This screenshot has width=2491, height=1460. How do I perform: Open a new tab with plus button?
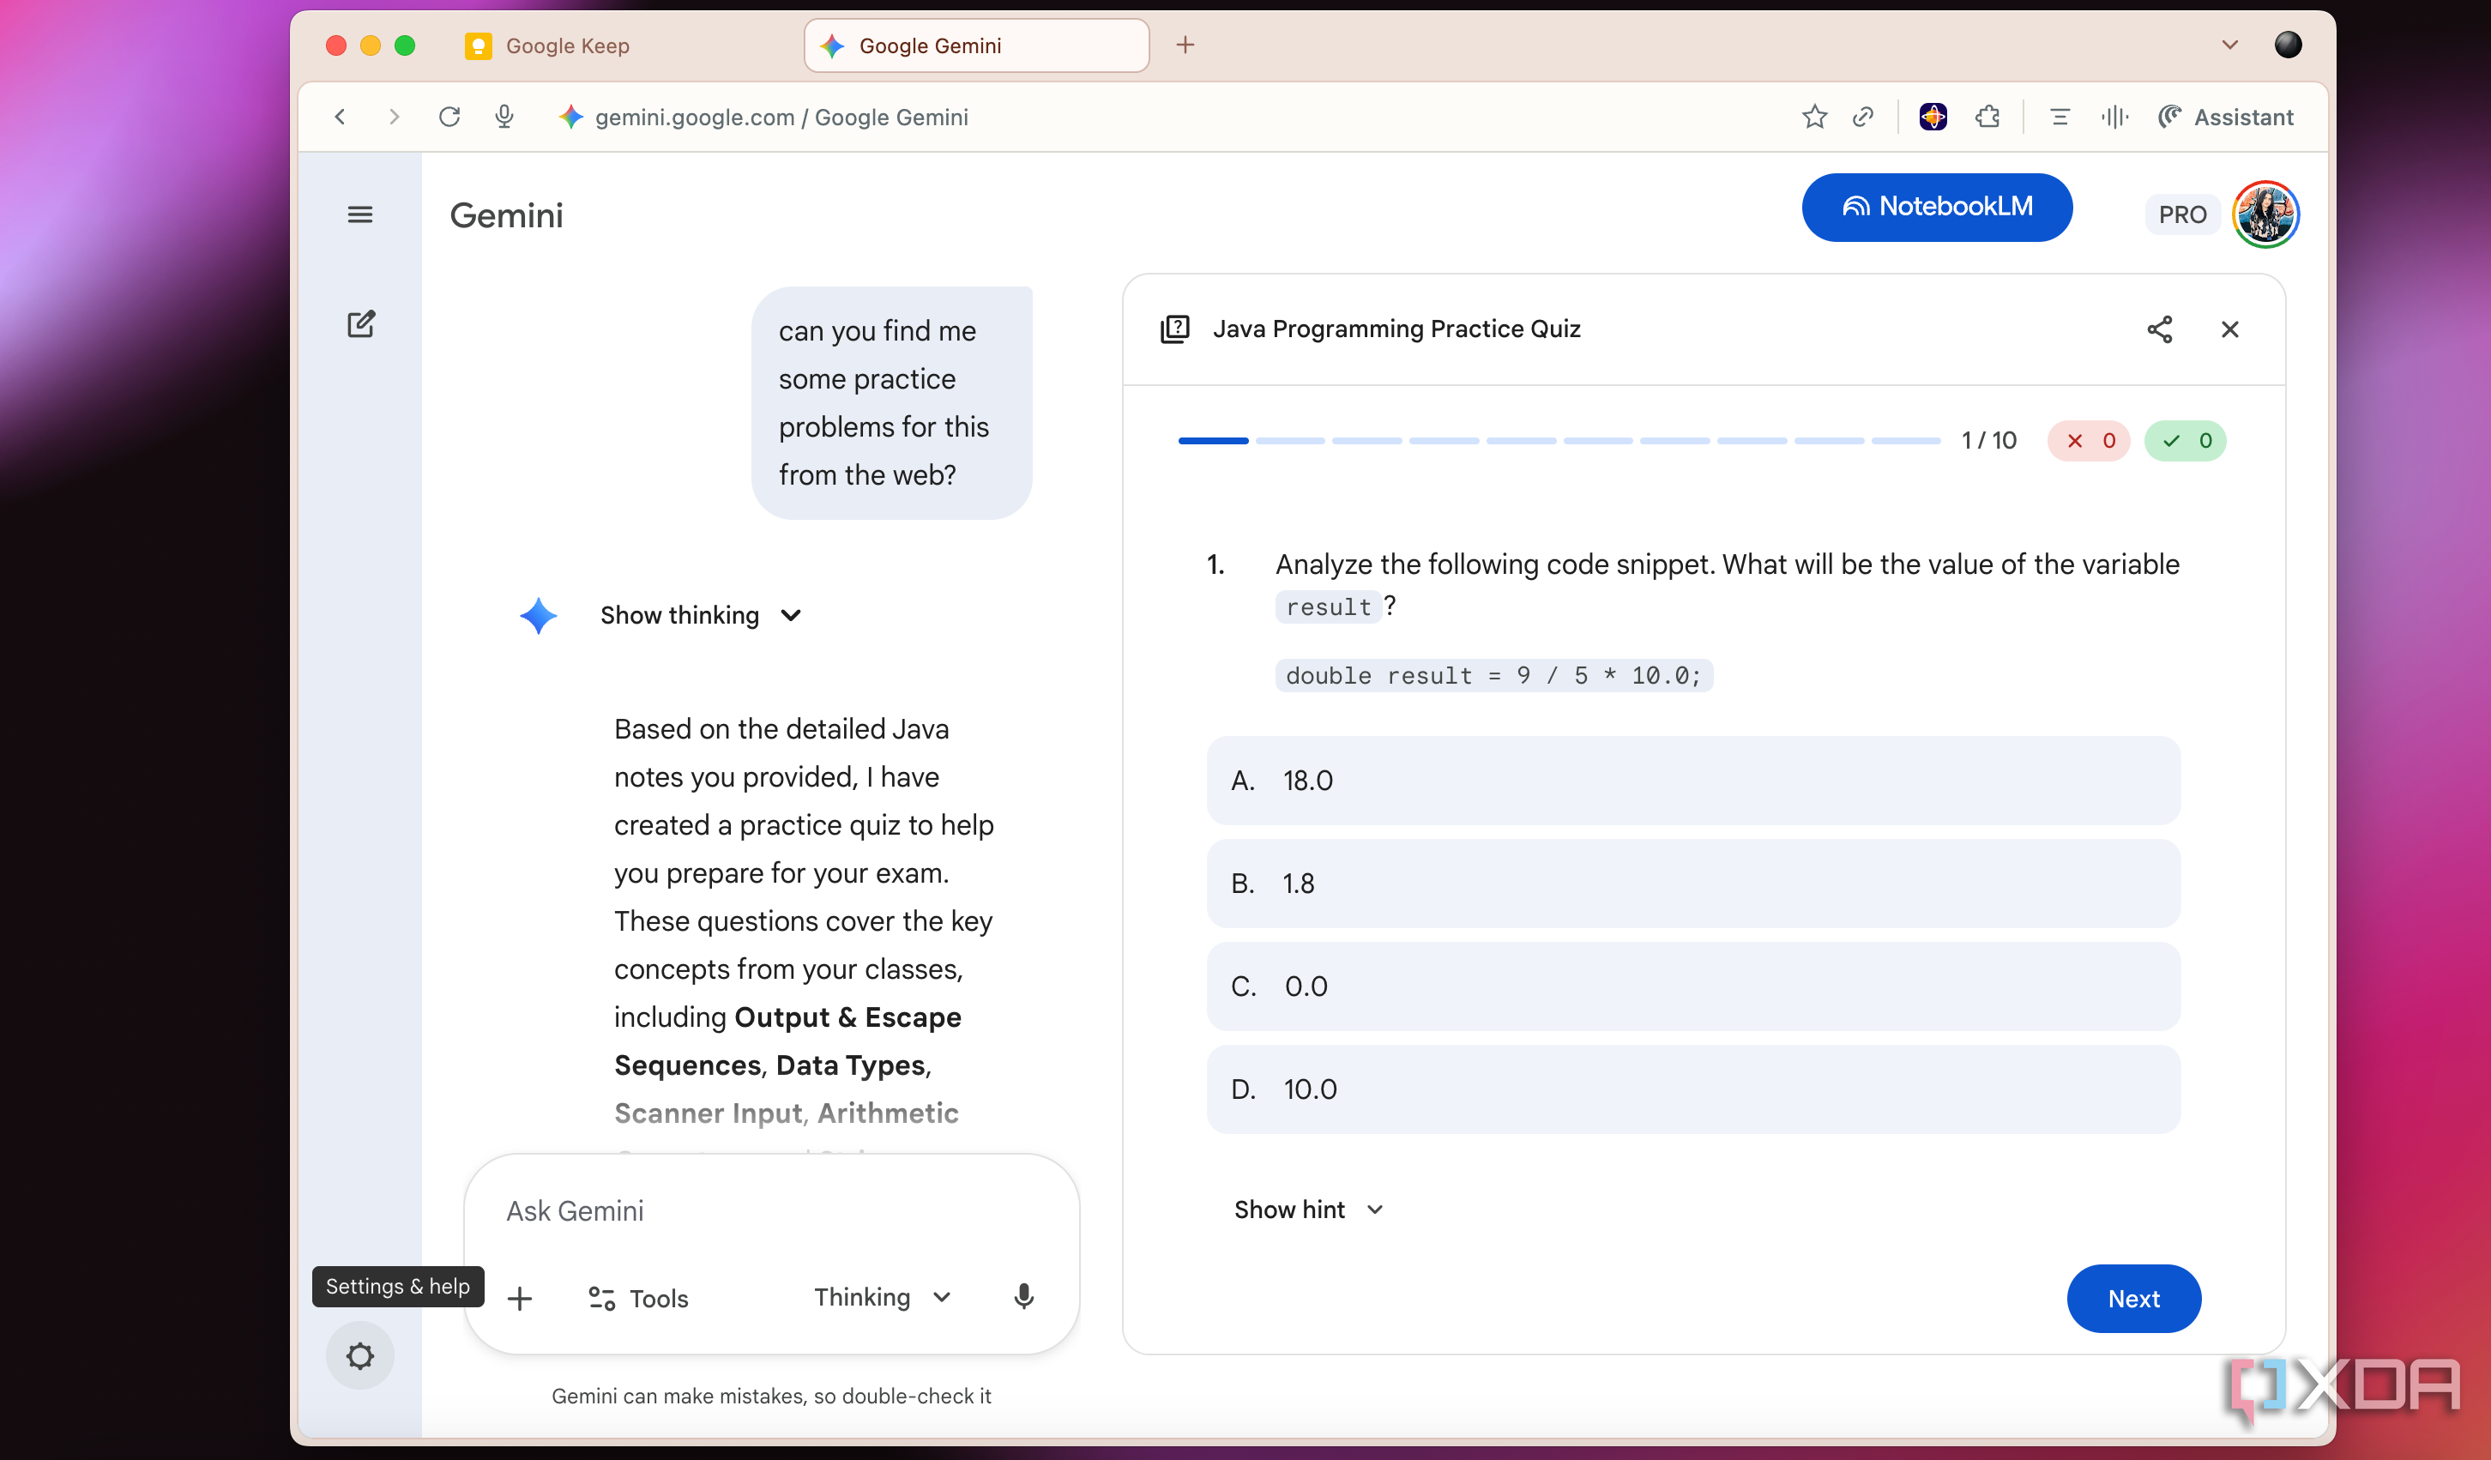[1185, 45]
